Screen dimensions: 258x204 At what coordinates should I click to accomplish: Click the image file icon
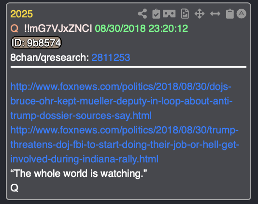point(185,14)
